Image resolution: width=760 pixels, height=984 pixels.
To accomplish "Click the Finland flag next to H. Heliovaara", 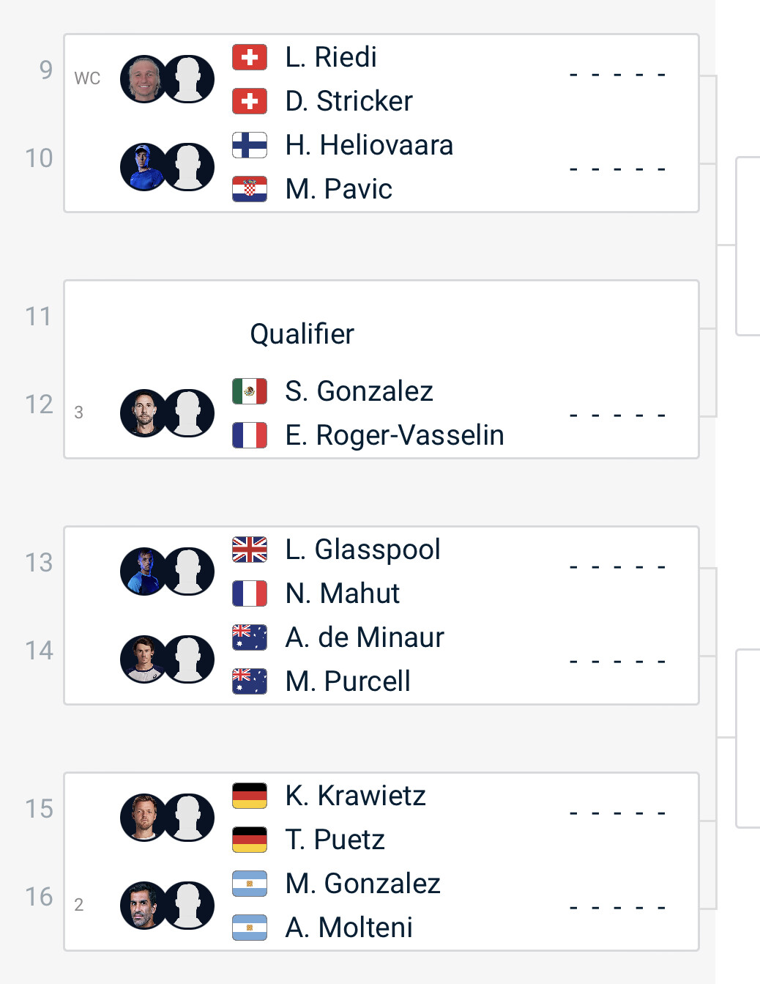I will click(x=250, y=145).
